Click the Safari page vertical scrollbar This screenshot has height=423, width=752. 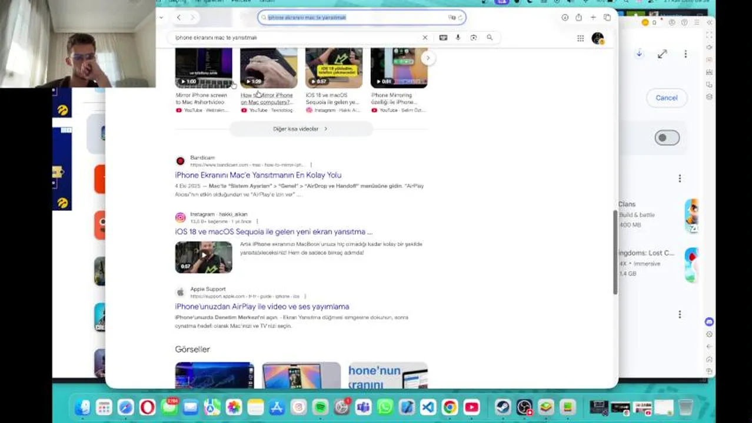coord(615,251)
